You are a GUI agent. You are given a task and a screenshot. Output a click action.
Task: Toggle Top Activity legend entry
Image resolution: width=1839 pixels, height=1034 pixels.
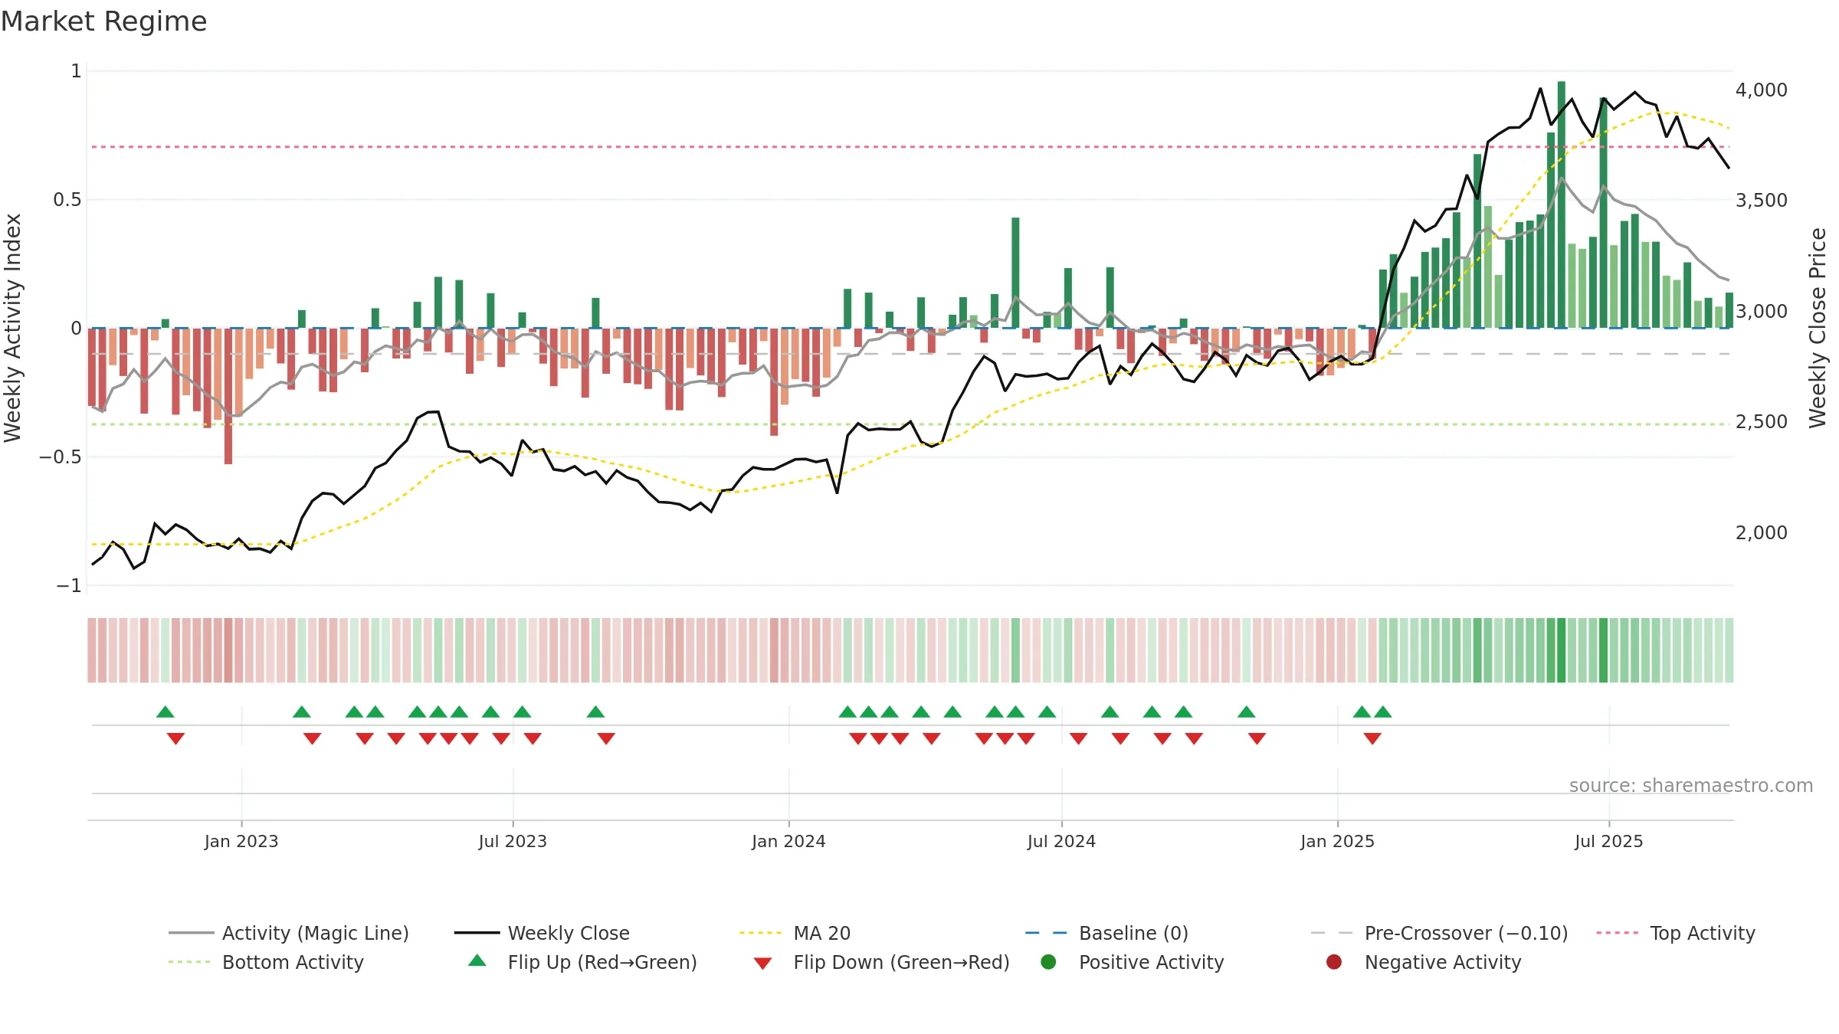[x=1676, y=933]
